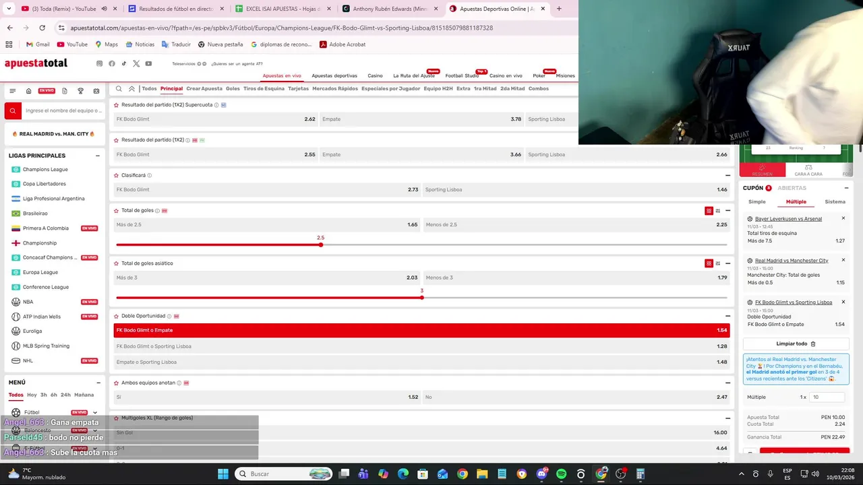Screen dimensions: 863x485
Task: Open the Facebook social icon in header
Action: [112, 63]
